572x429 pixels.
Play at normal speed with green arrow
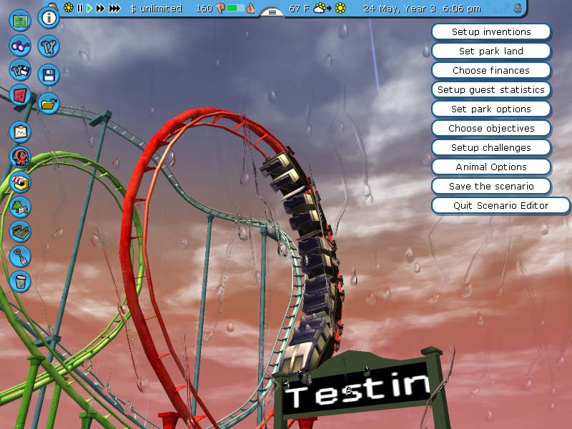pyautogui.click(x=89, y=8)
